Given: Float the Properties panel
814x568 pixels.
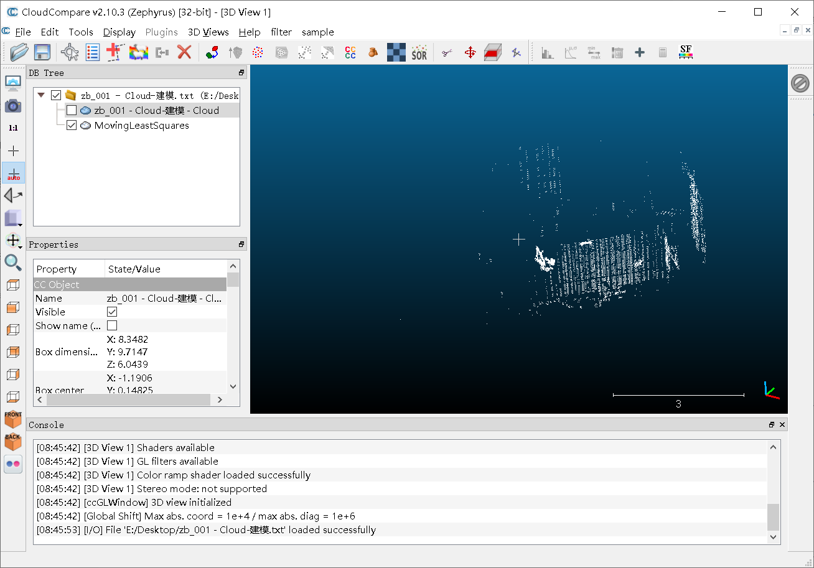Looking at the screenshot, I should point(241,244).
